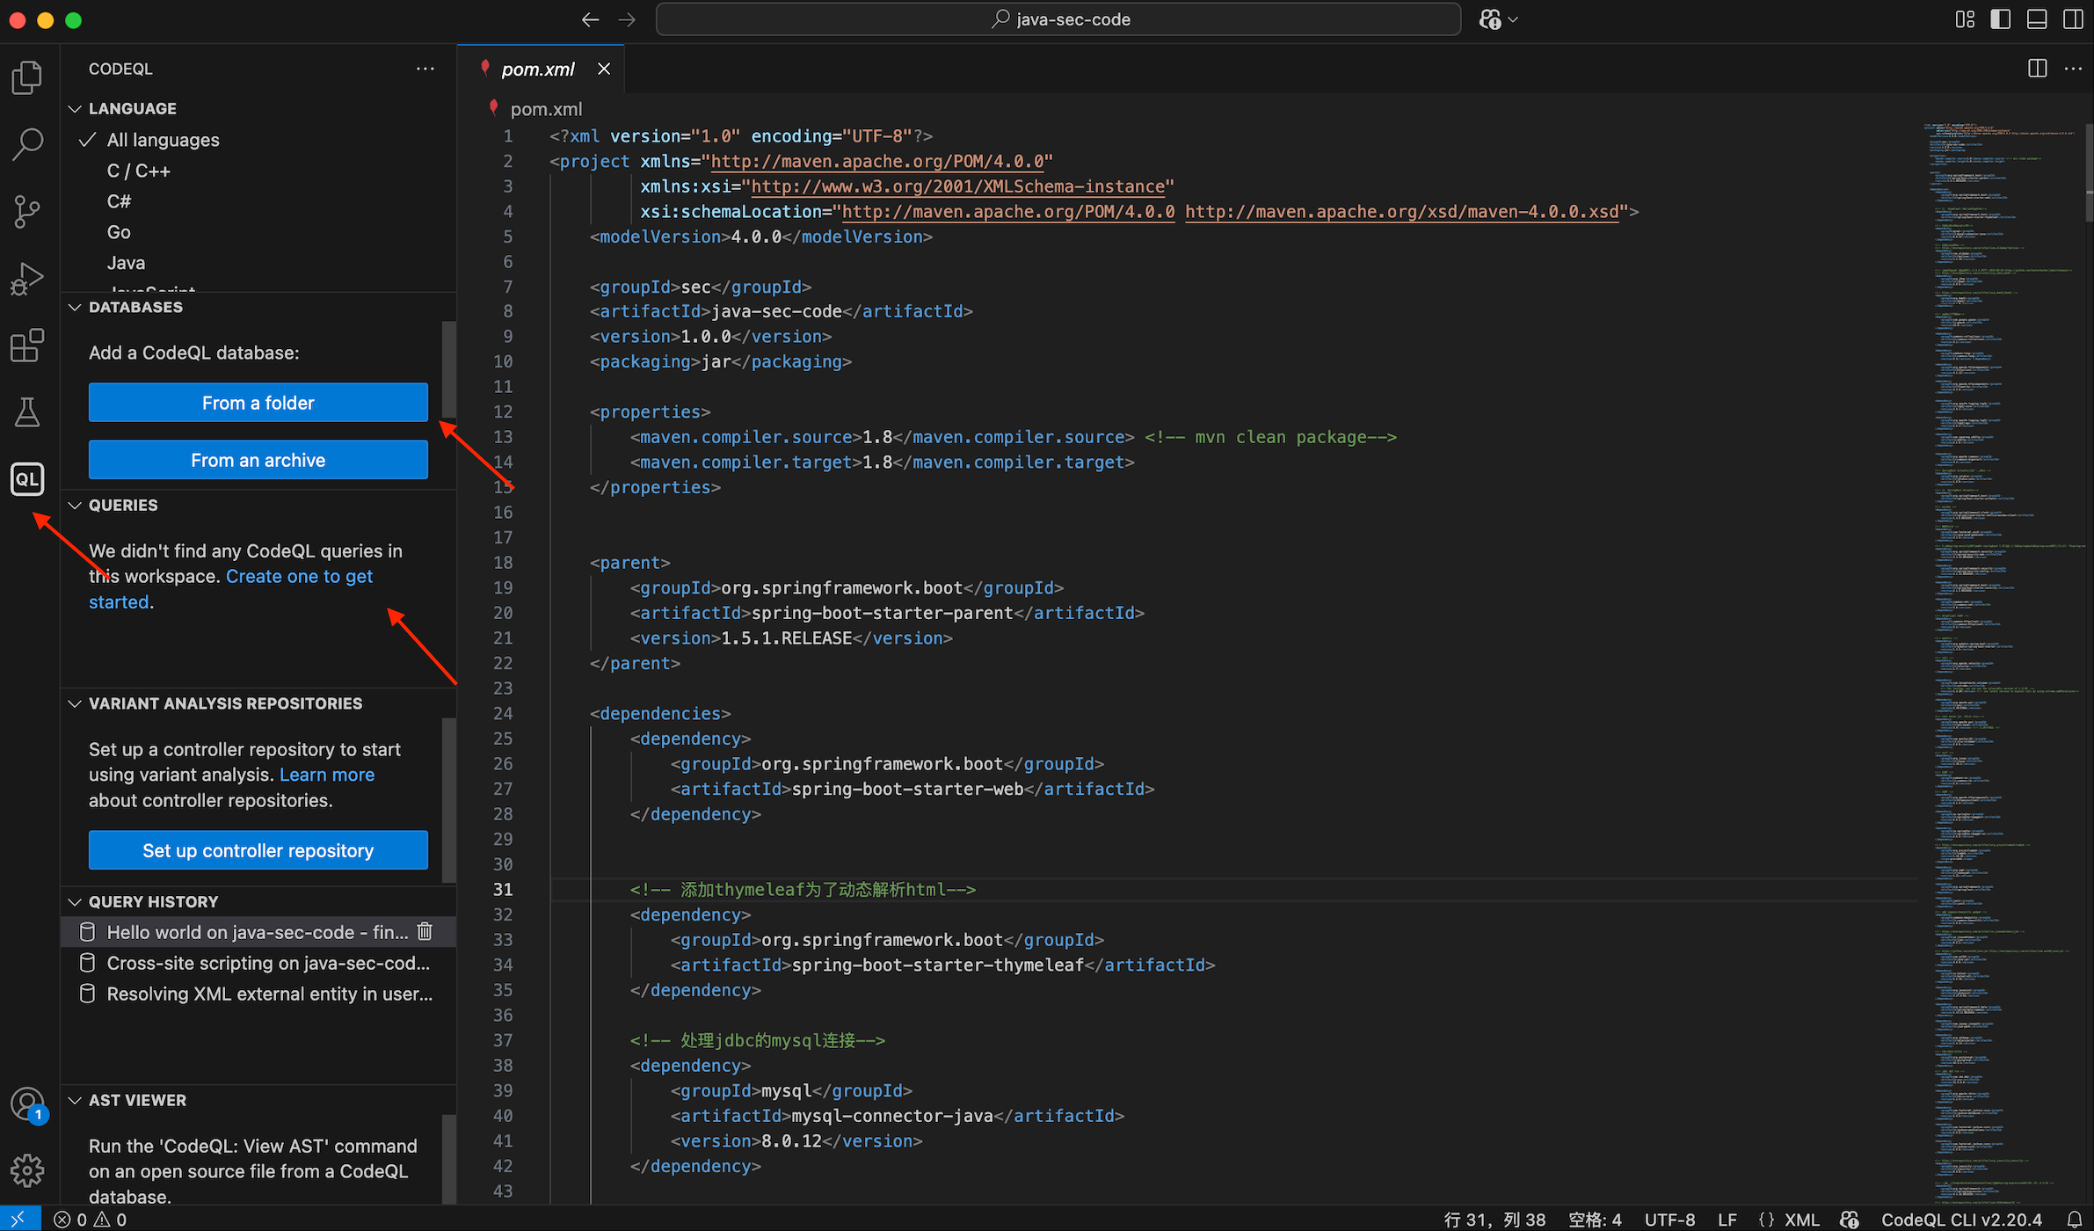This screenshot has width=2094, height=1231.
Task: Open the Manage settings gear icon
Action: tap(27, 1170)
